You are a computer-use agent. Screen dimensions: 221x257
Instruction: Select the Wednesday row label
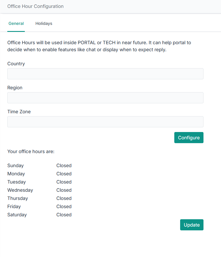(x=20, y=190)
